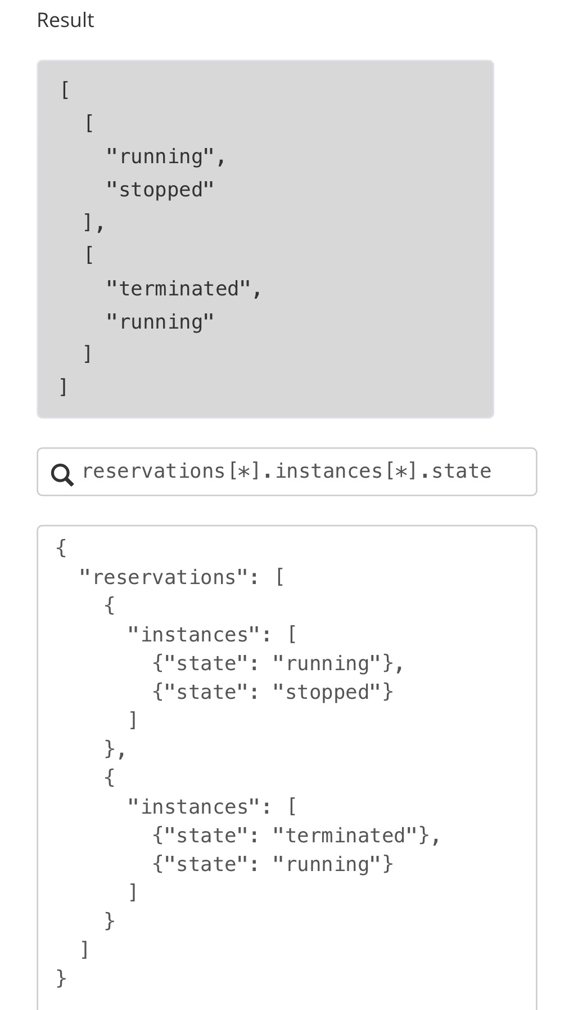Focus the JMESPath query expression field

coord(287,472)
